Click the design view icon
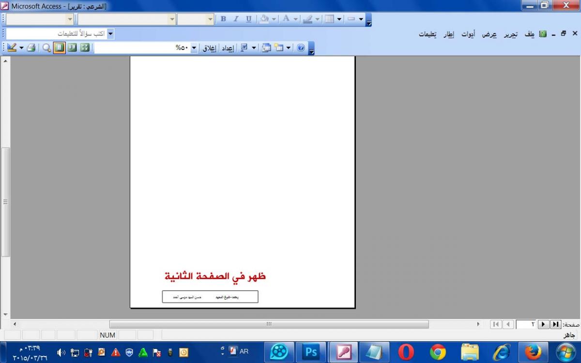This screenshot has height=363, width=581. 12,48
